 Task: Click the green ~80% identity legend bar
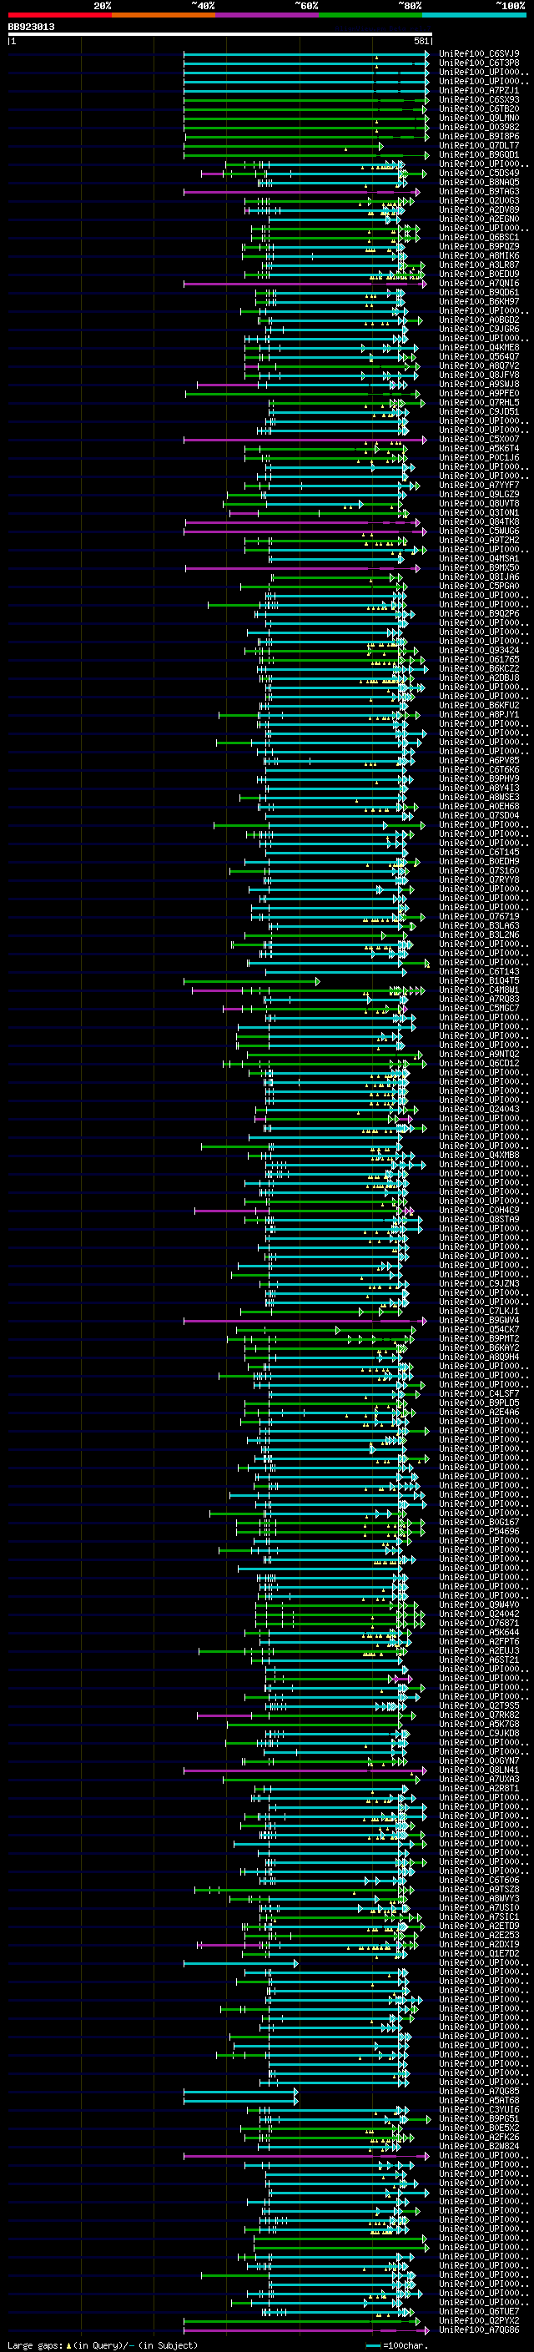370,15
